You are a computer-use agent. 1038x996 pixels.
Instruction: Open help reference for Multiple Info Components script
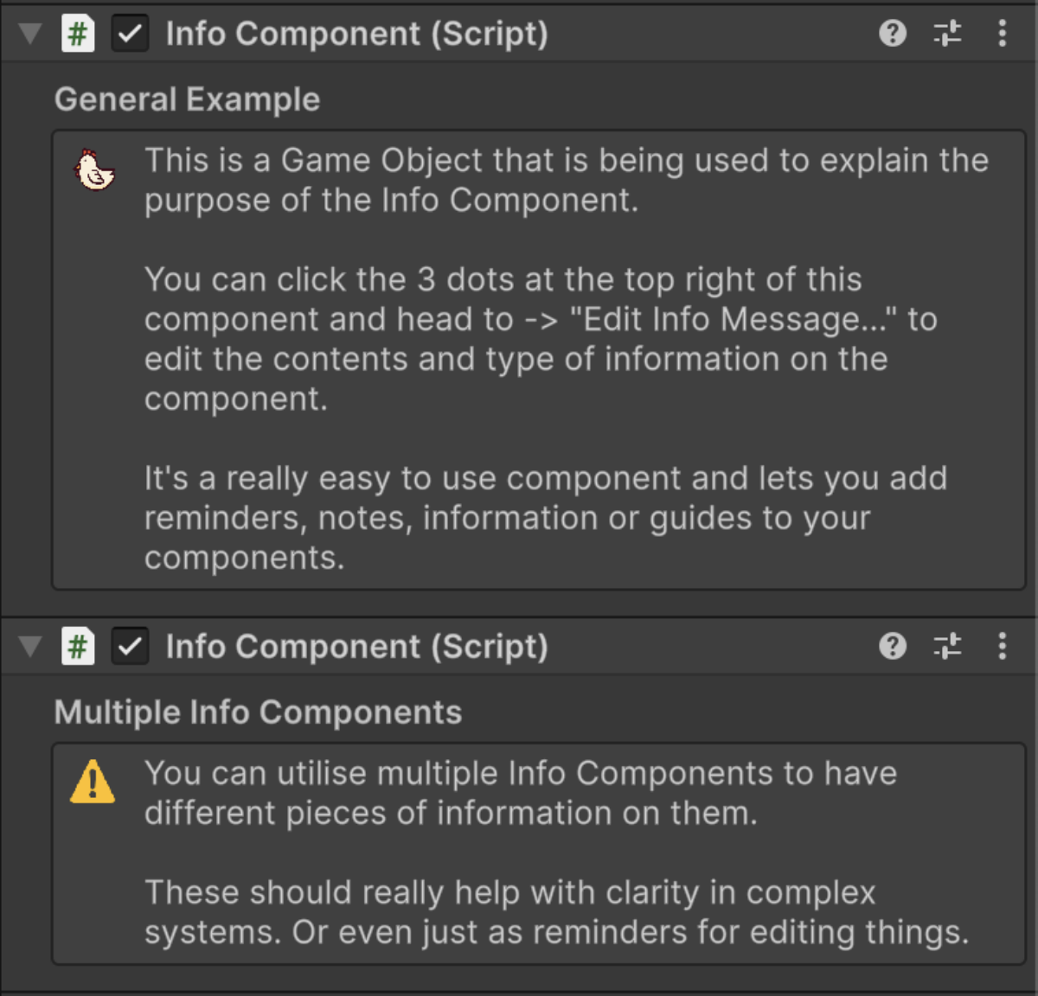[892, 646]
